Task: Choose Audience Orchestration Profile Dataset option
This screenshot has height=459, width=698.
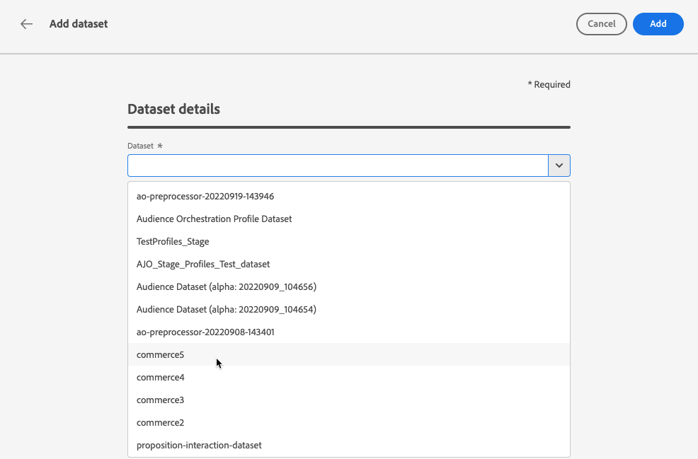Action: click(x=214, y=219)
